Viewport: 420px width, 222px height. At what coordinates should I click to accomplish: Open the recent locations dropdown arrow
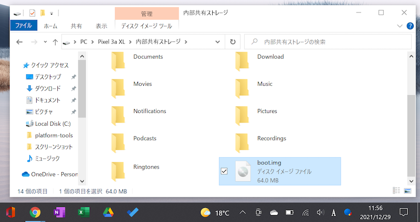[x=44, y=41]
